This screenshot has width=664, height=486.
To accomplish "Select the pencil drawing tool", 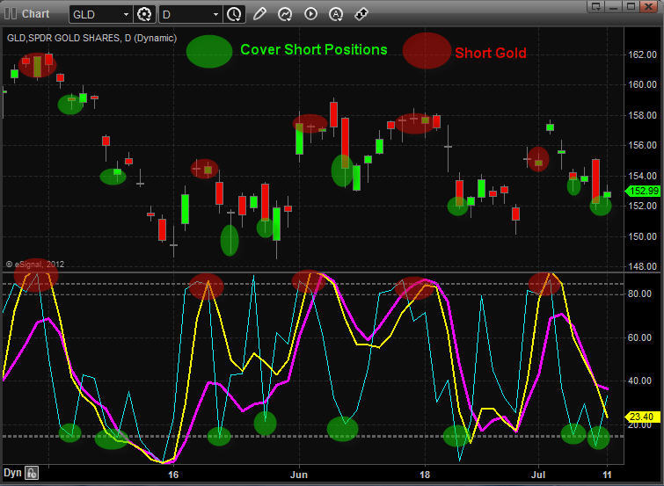I will pyautogui.click(x=259, y=14).
